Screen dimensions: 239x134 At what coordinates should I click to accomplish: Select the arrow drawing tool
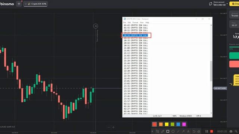coord(183,131)
